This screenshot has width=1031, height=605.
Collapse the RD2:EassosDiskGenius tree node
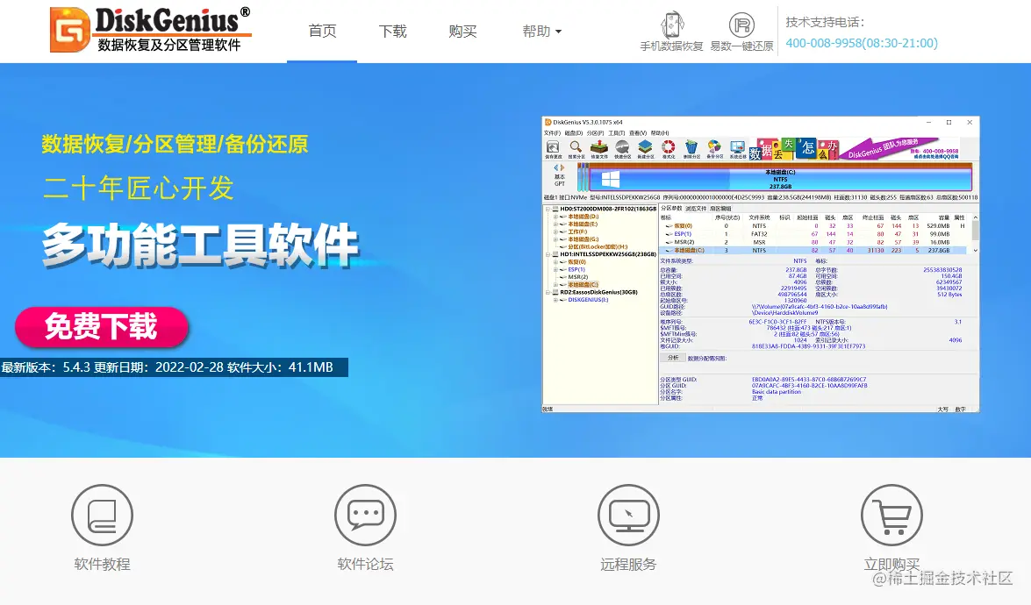click(x=547, y=292)
